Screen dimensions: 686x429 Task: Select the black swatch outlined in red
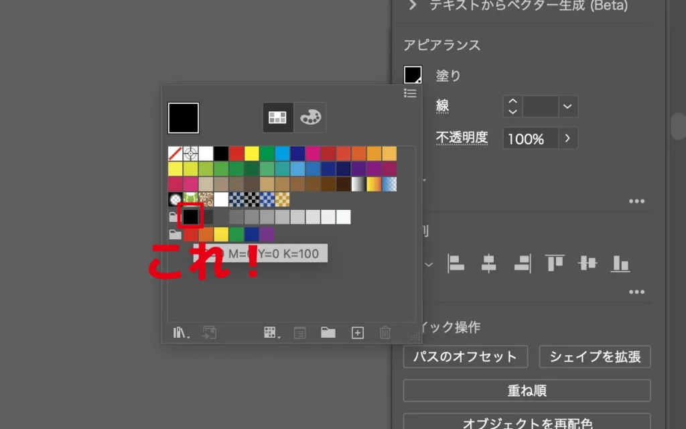click(x=191, y=217)
